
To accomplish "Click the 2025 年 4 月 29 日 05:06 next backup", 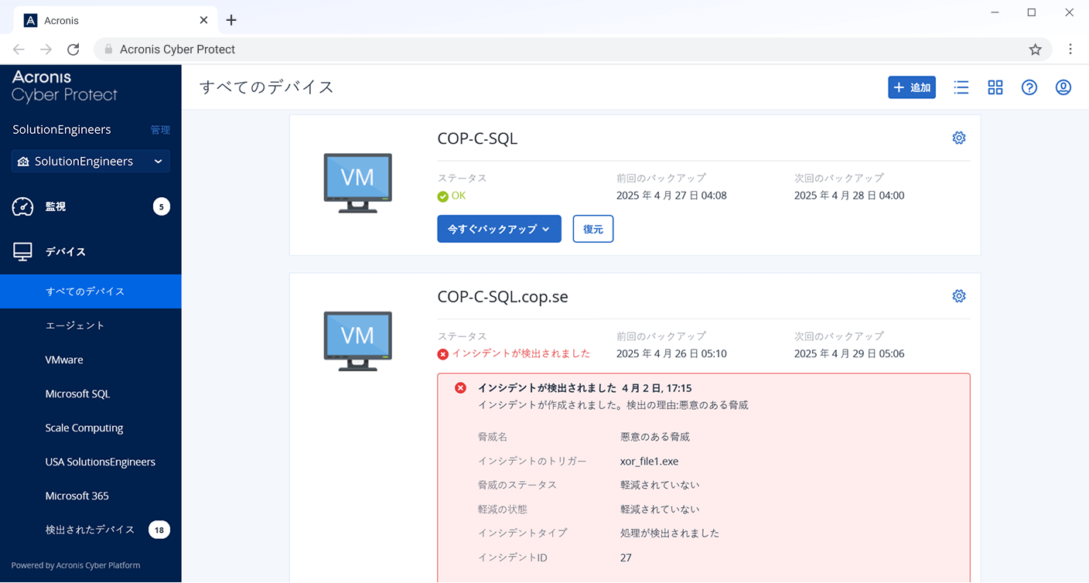I will point(849,353).
